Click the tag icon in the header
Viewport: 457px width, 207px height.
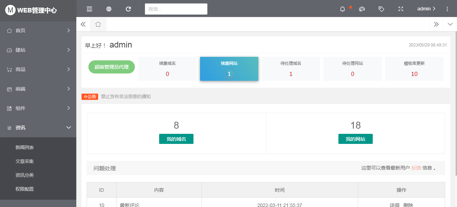point(381,9)
